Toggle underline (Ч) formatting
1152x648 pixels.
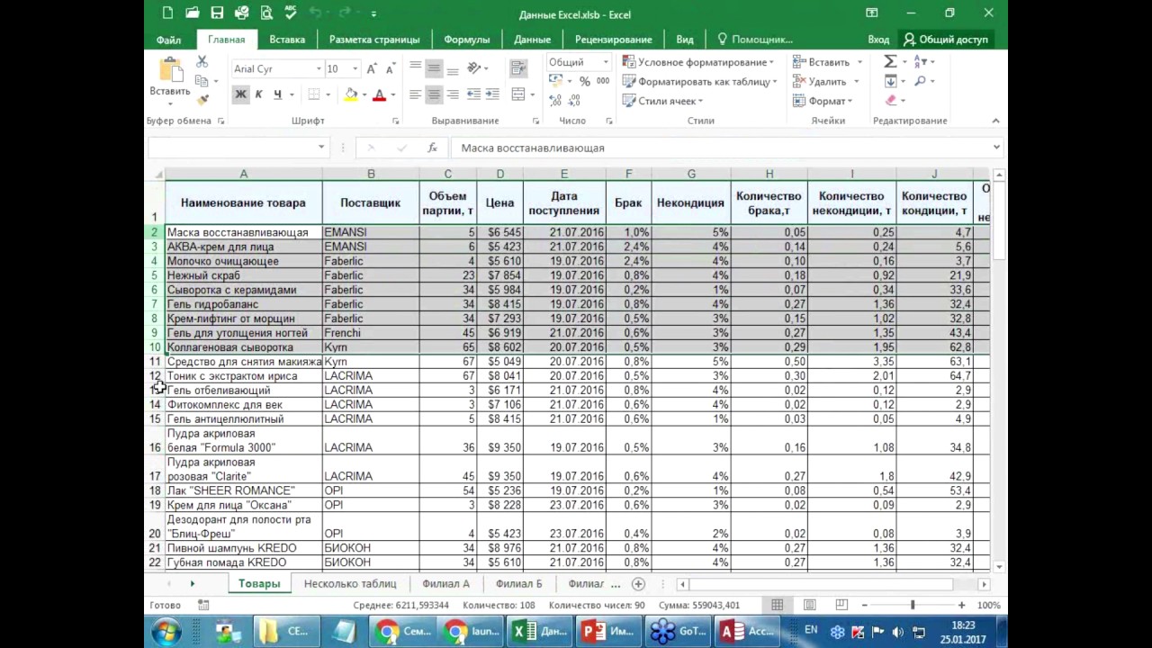277,94
